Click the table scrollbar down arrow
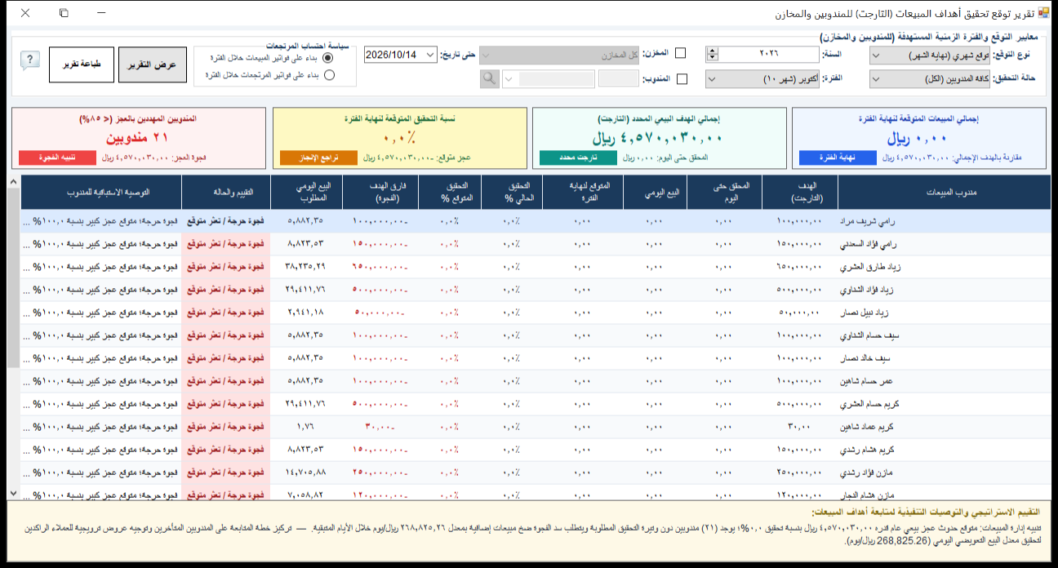Image resolution: width=1058 pixels, height=568 pixels. pyautogui.click(x=13, y=494)
